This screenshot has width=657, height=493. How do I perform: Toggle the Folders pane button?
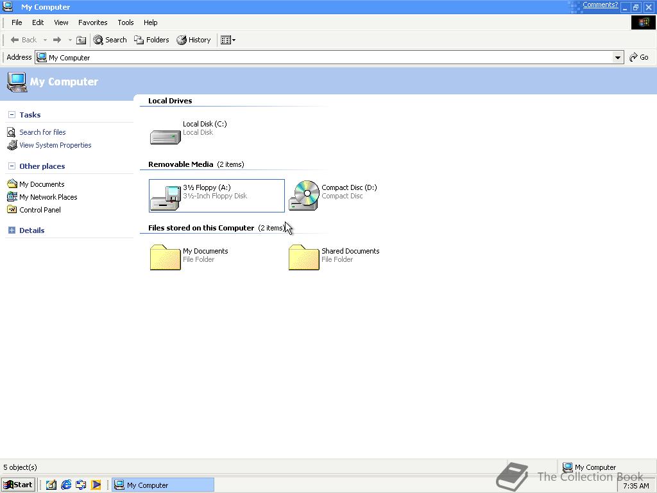[151, 40]
